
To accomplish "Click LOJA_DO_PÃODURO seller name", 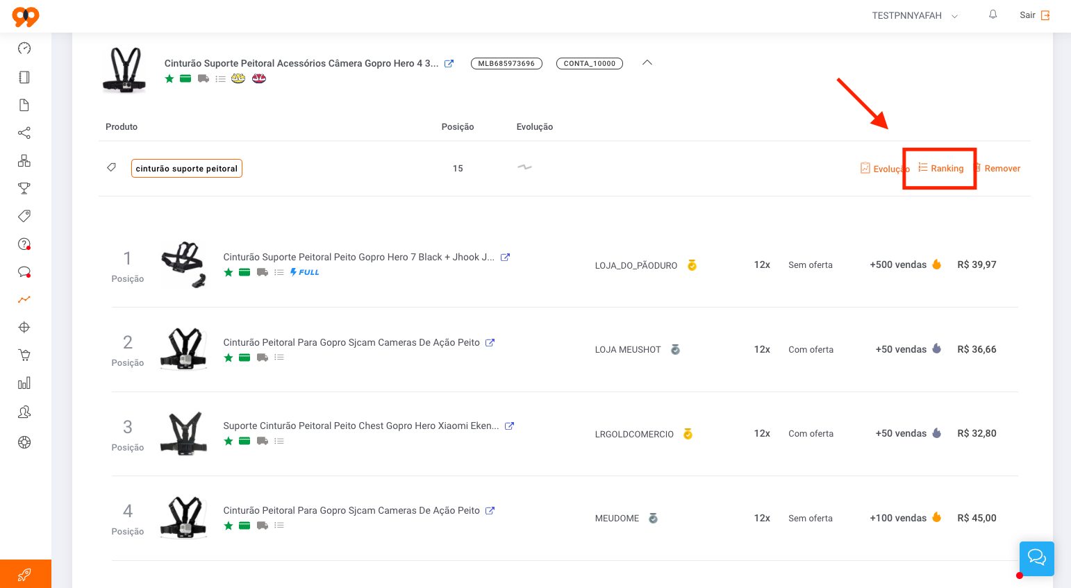I will click(x=636, y=265).
